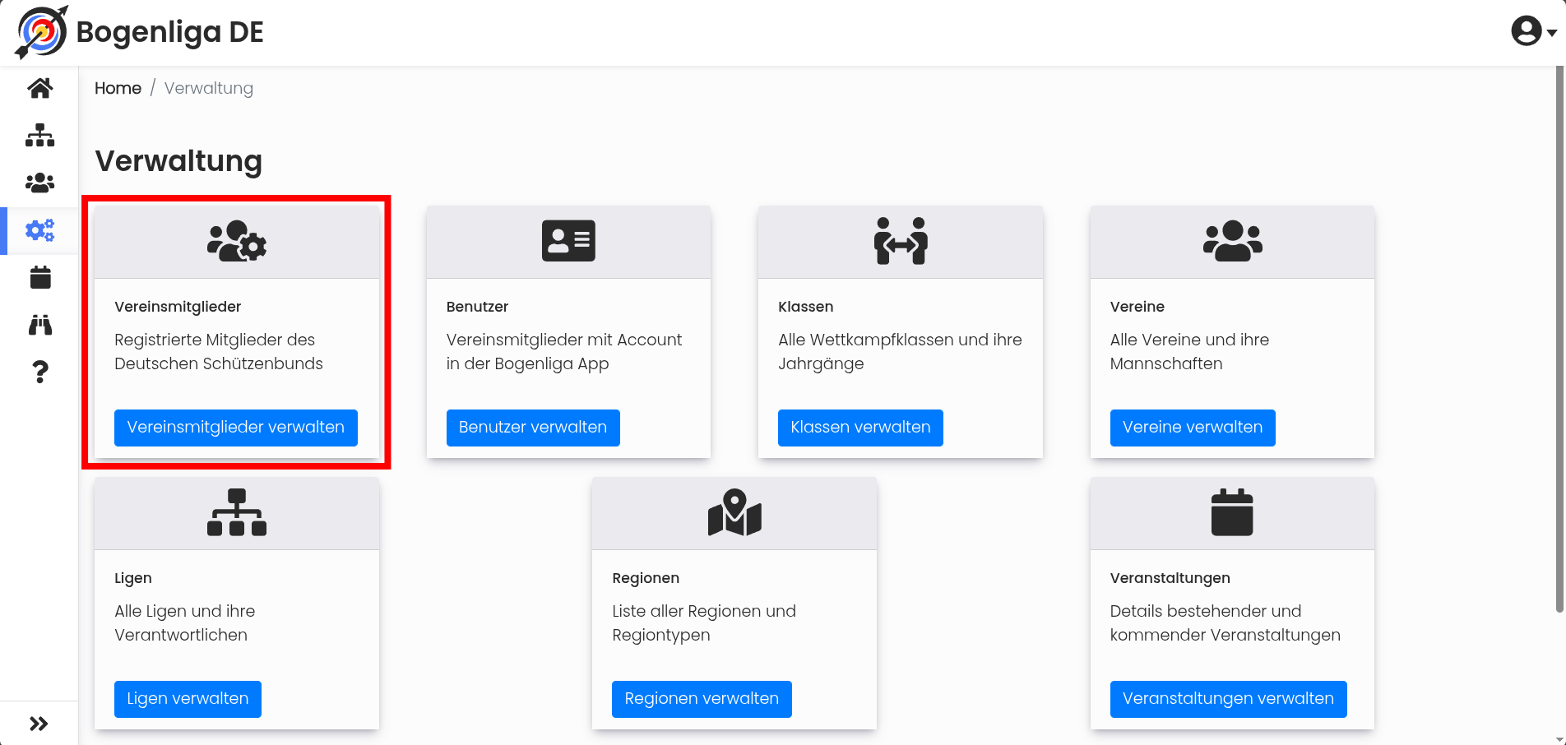
Task: Click Veranstaltungen verwalten button
Action: [x=1228, y=699]
